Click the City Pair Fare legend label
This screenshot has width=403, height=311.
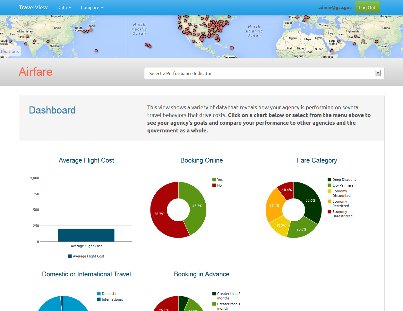coord(343,185)
